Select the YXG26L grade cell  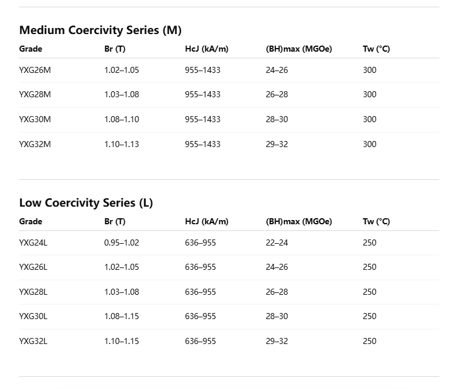pos(33,267)
